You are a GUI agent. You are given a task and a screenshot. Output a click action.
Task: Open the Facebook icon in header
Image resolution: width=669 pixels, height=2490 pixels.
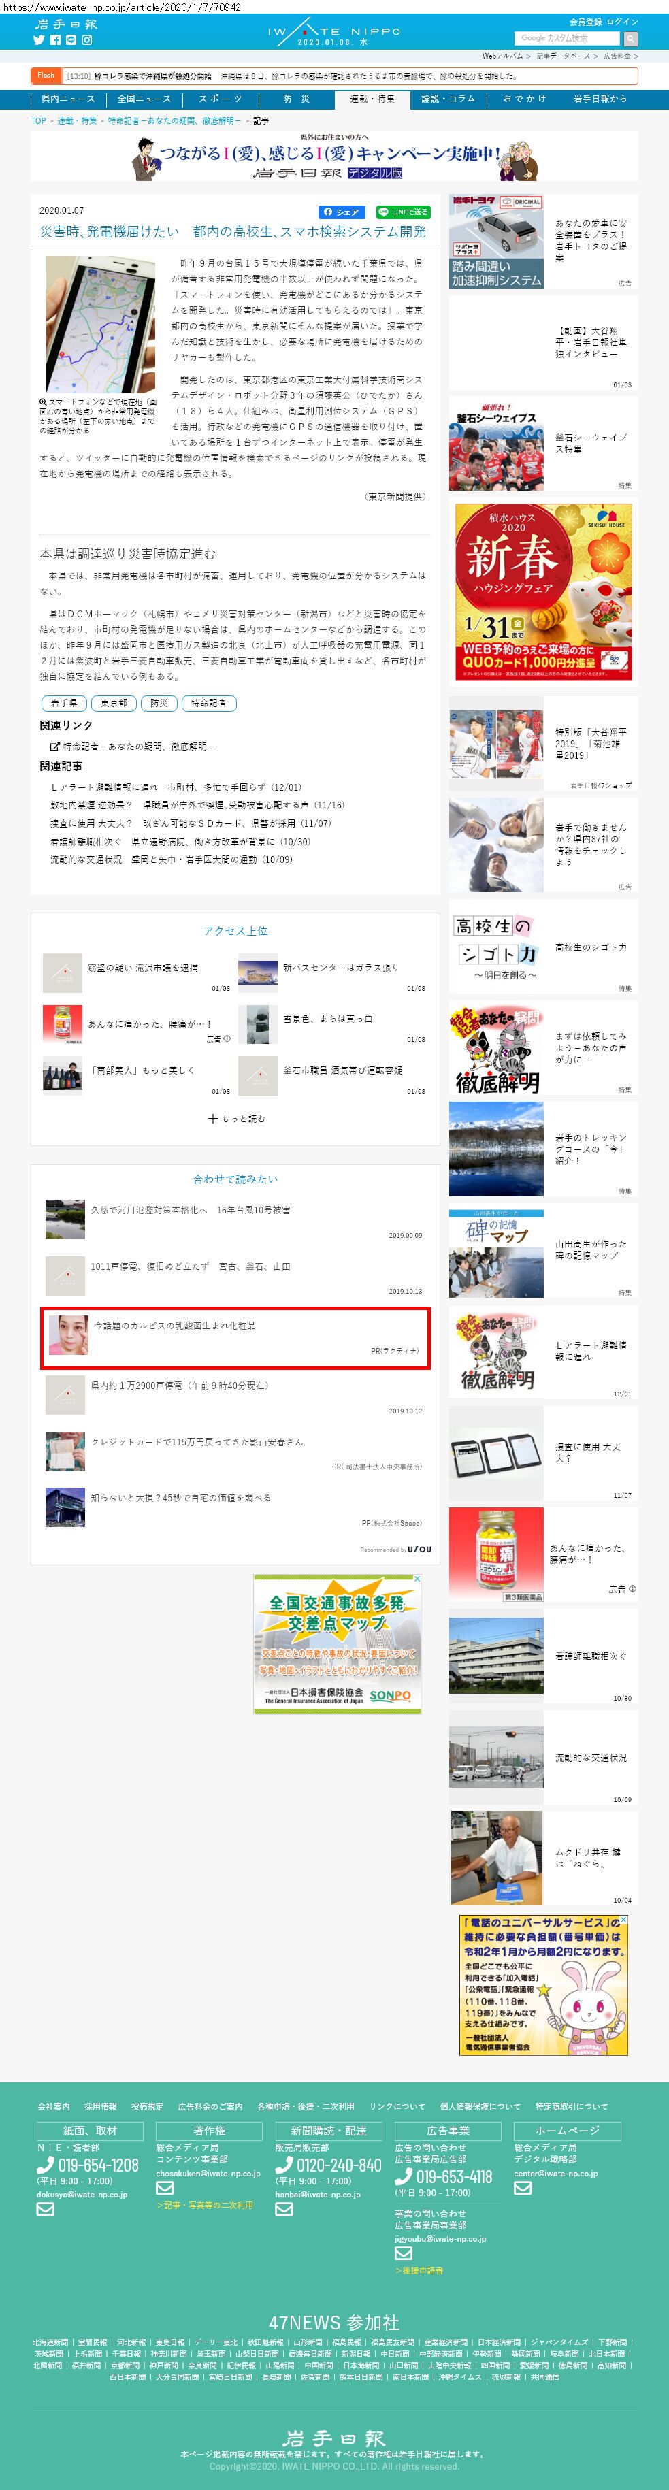(x=55, y=39)
